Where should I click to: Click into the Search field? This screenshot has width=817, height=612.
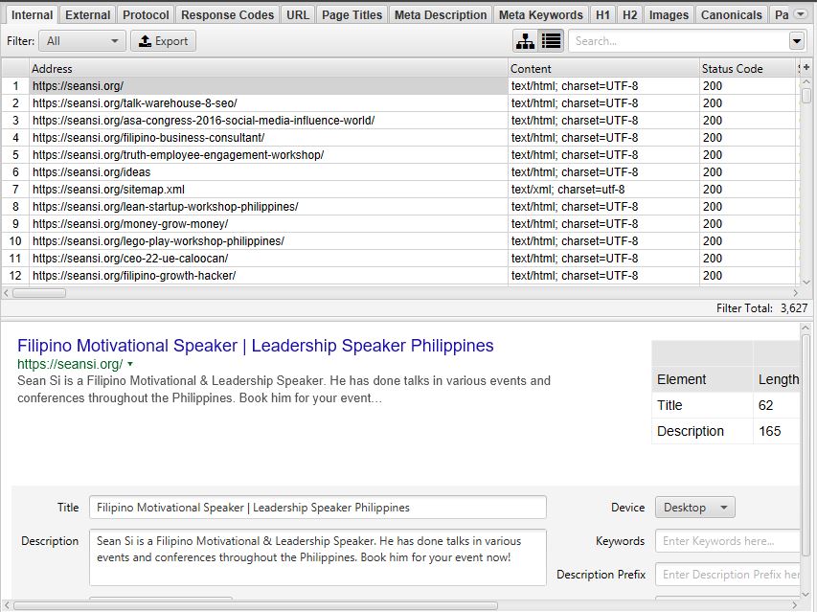pos(677,41)
